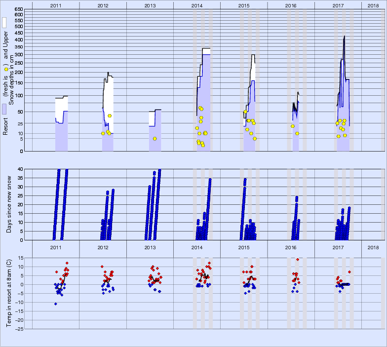
Task: Click the 2011 label above the temperature chart
Action: click(x=55, y=247)
